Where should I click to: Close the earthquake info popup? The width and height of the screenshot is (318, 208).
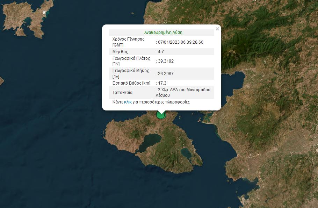tap(217, 29)
